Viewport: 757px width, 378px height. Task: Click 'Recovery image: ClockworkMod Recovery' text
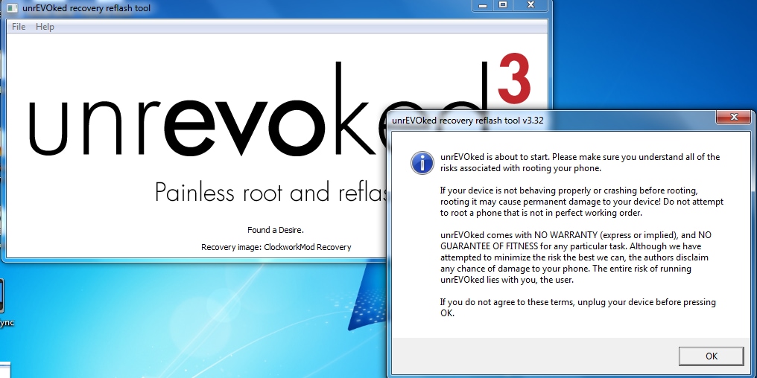(x=276, y=247)
